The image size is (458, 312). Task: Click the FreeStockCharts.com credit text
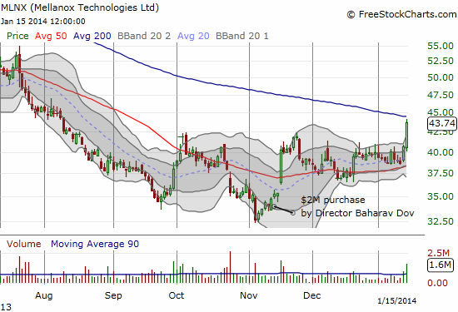tap(401, 14)
